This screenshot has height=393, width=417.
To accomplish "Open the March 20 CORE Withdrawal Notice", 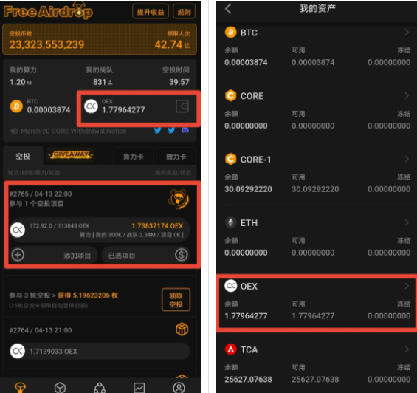I will pos(74,131).
